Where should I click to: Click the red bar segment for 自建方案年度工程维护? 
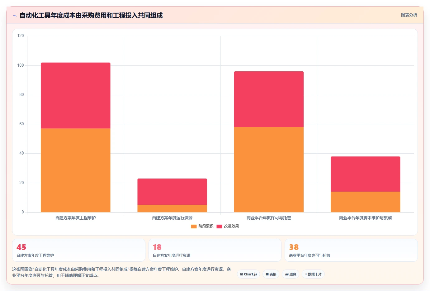(76, 95)
